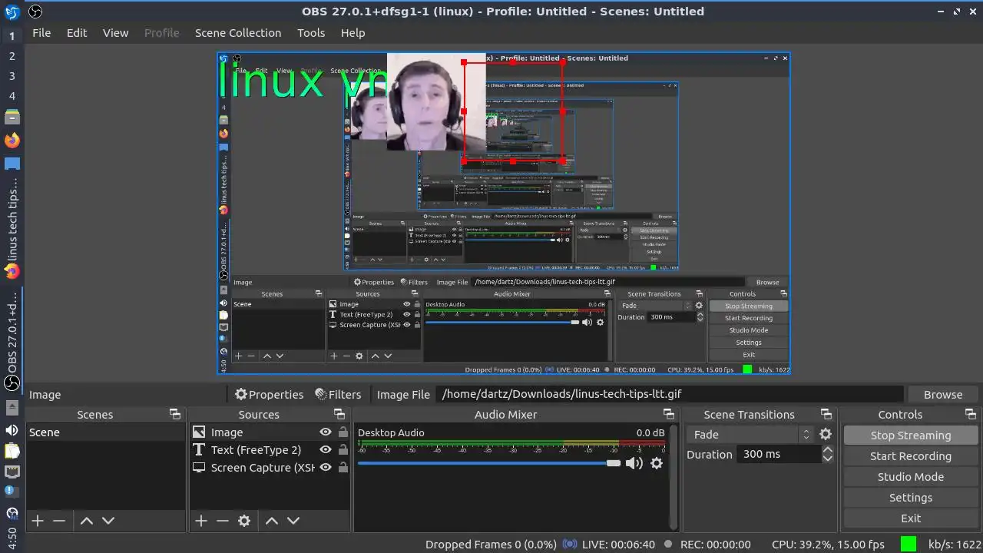This screenshot has width=983, height=553.
Task: Move the scene up in Scenes panel
Action: click(87, 521)
